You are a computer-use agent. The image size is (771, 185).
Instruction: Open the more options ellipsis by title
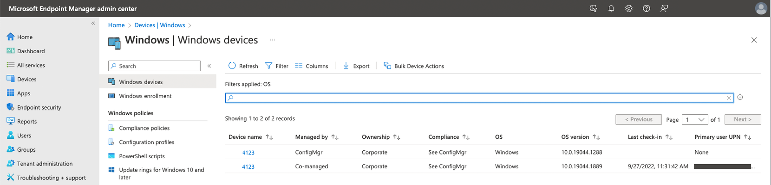click(x=272, y=40)
